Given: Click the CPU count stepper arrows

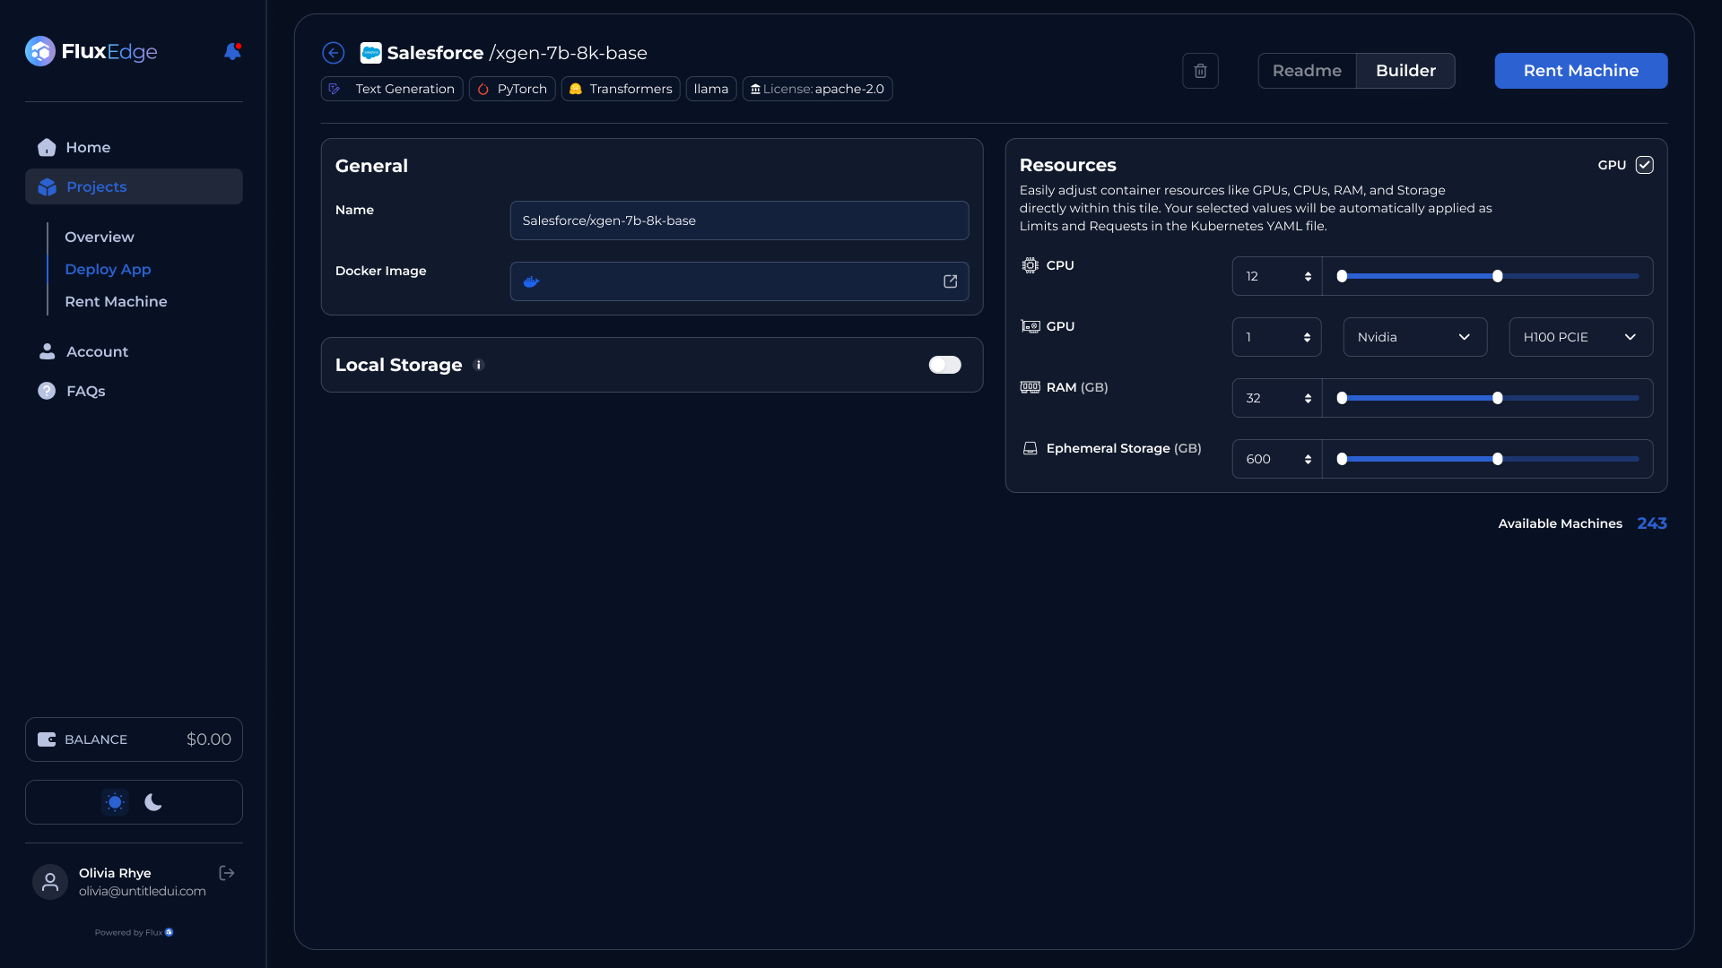Looking at the screenshot, I should click(x=1308, y=276).
